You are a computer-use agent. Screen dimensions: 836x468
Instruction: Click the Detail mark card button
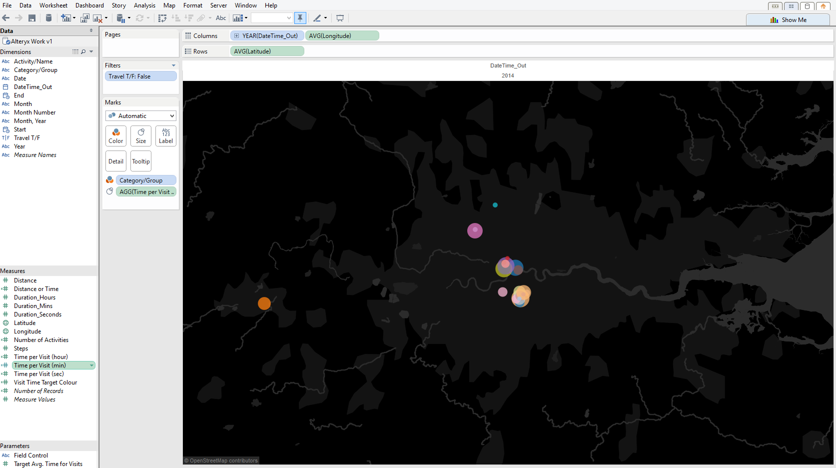point(116,161)
